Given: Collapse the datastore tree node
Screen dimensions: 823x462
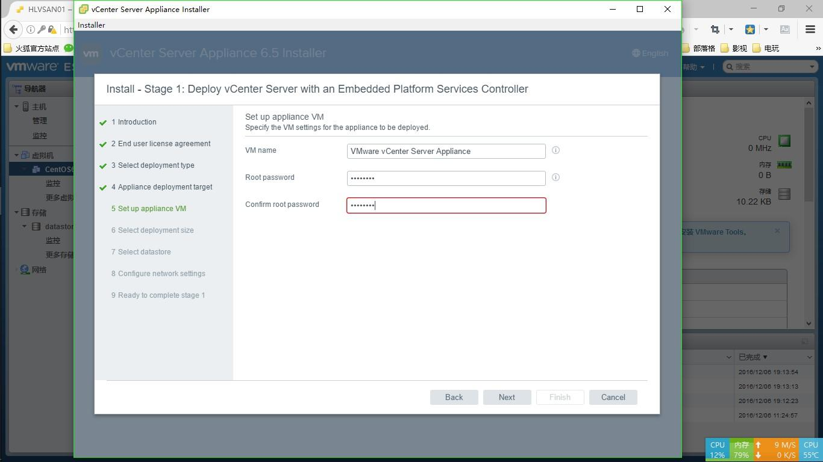Looking at the screenshot, I should coord(25,227).
